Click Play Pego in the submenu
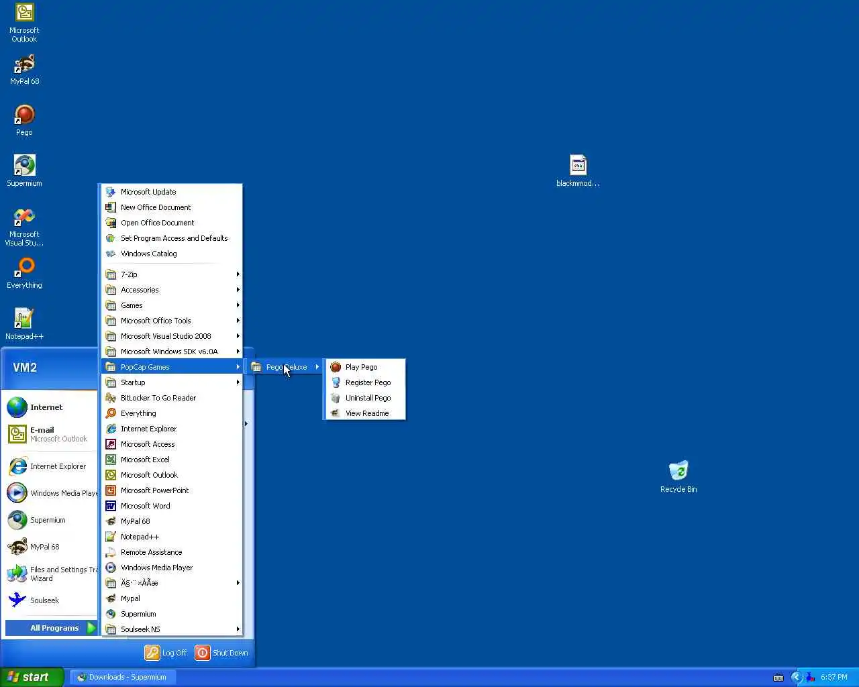Viewport: 859px width, 687px height. tap(365, 367)
